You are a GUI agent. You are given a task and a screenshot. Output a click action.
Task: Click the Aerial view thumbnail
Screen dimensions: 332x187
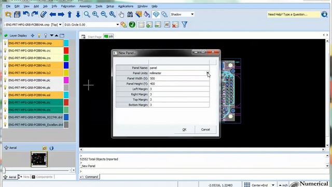(39, 159)
